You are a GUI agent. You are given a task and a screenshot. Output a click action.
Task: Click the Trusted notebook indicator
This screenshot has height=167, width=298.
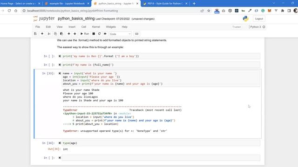point(237,27)
